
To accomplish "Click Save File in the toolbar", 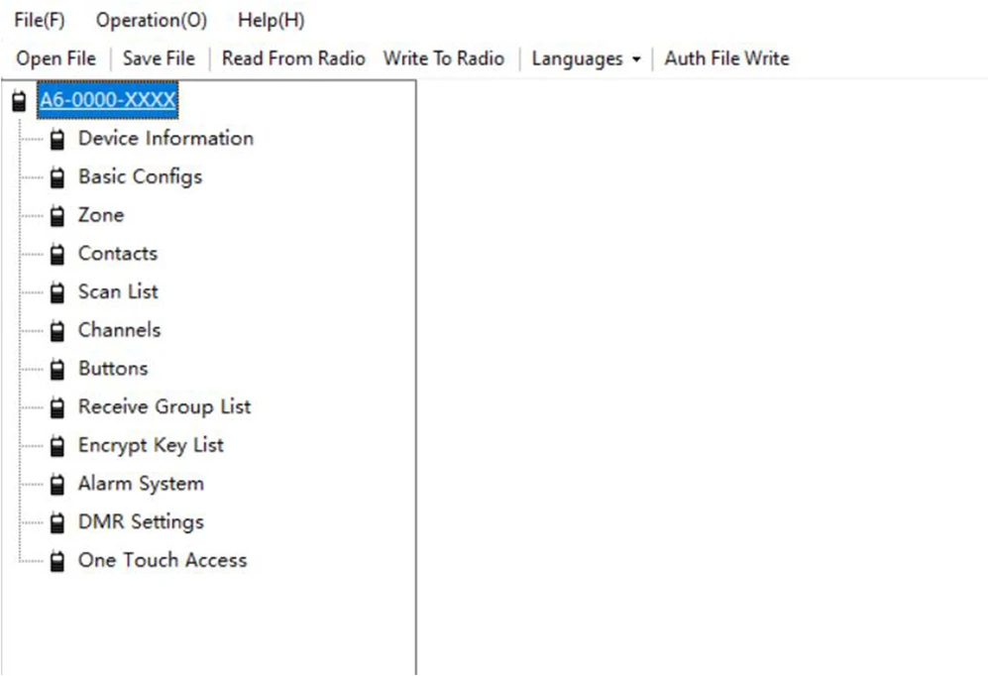I will pos(159,58).
